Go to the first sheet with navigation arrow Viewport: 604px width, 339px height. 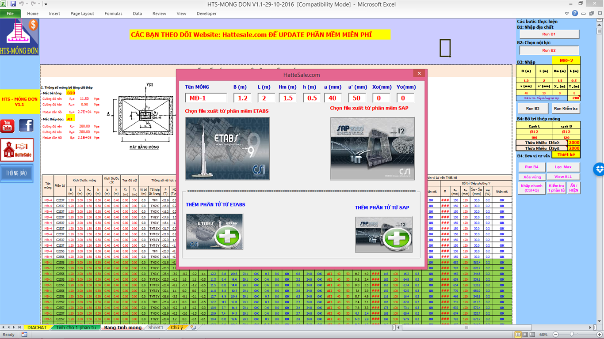(4, 328)
